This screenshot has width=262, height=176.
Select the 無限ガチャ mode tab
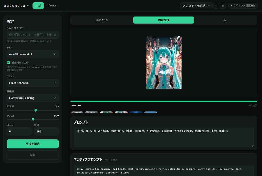tap(102, 20)
